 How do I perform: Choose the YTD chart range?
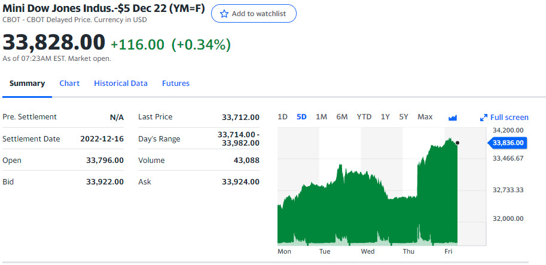[x=364, y=117]
